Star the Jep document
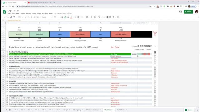Viewport: 200px width, 112px height. click(x=15, y=11)
